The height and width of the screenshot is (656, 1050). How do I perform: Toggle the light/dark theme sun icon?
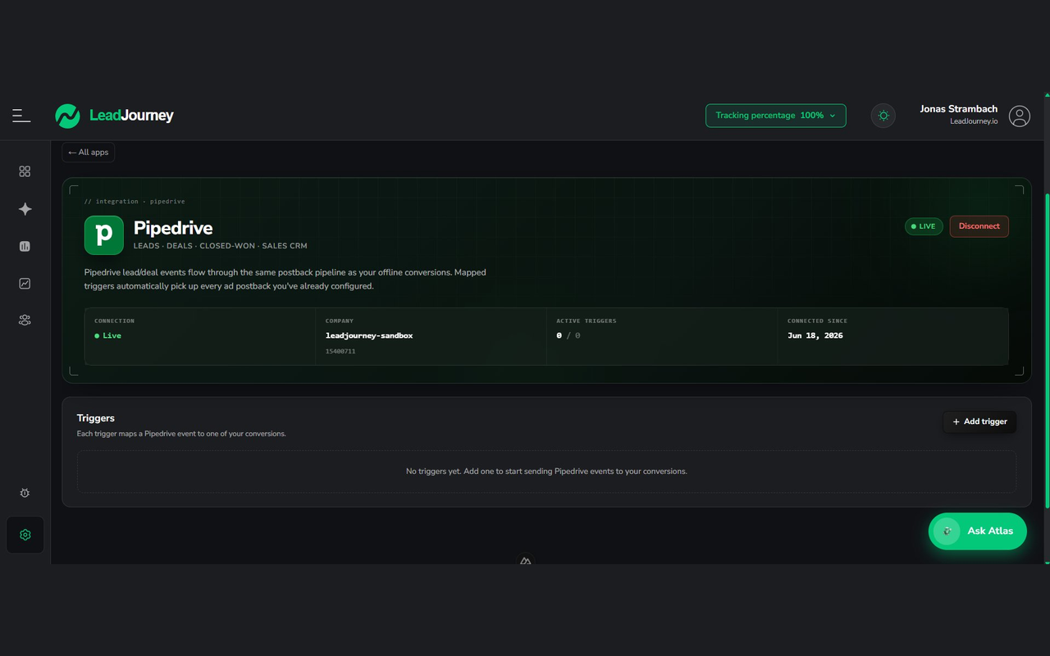[x=883, y=116]
